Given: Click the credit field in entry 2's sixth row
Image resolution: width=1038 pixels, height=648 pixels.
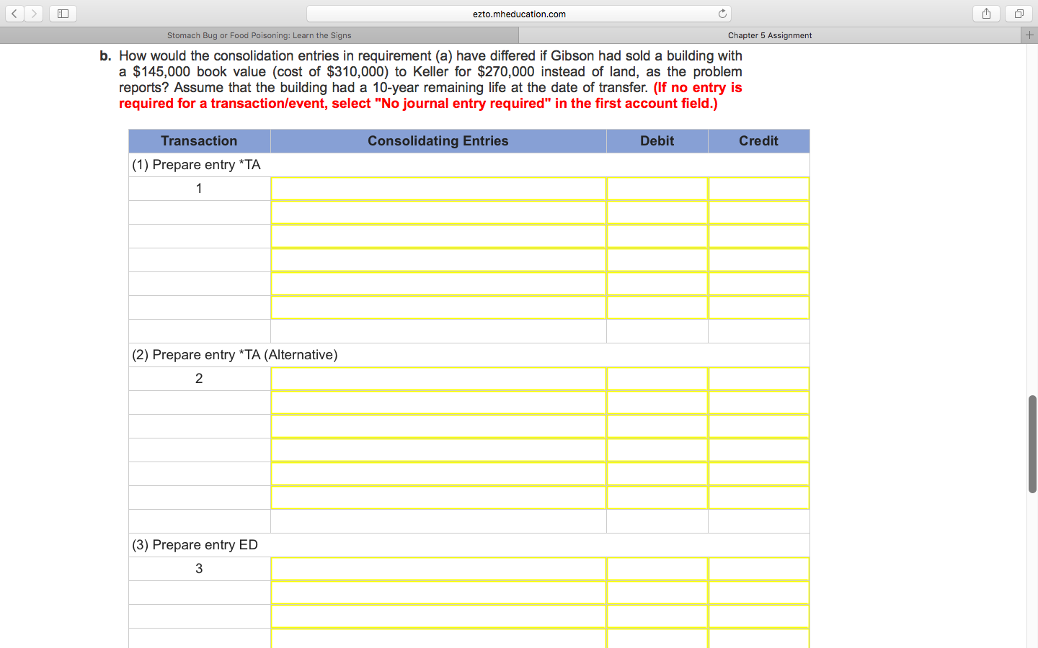Looking at the screenshot, I should click(759, 498).
